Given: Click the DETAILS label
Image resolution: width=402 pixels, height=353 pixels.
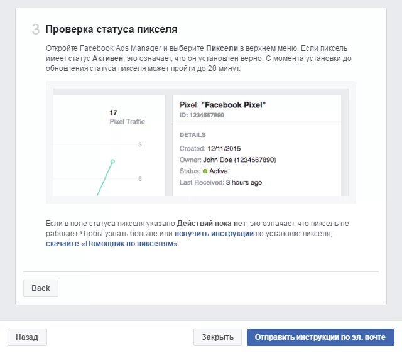Looking at the screenshot, I should 193,135.
